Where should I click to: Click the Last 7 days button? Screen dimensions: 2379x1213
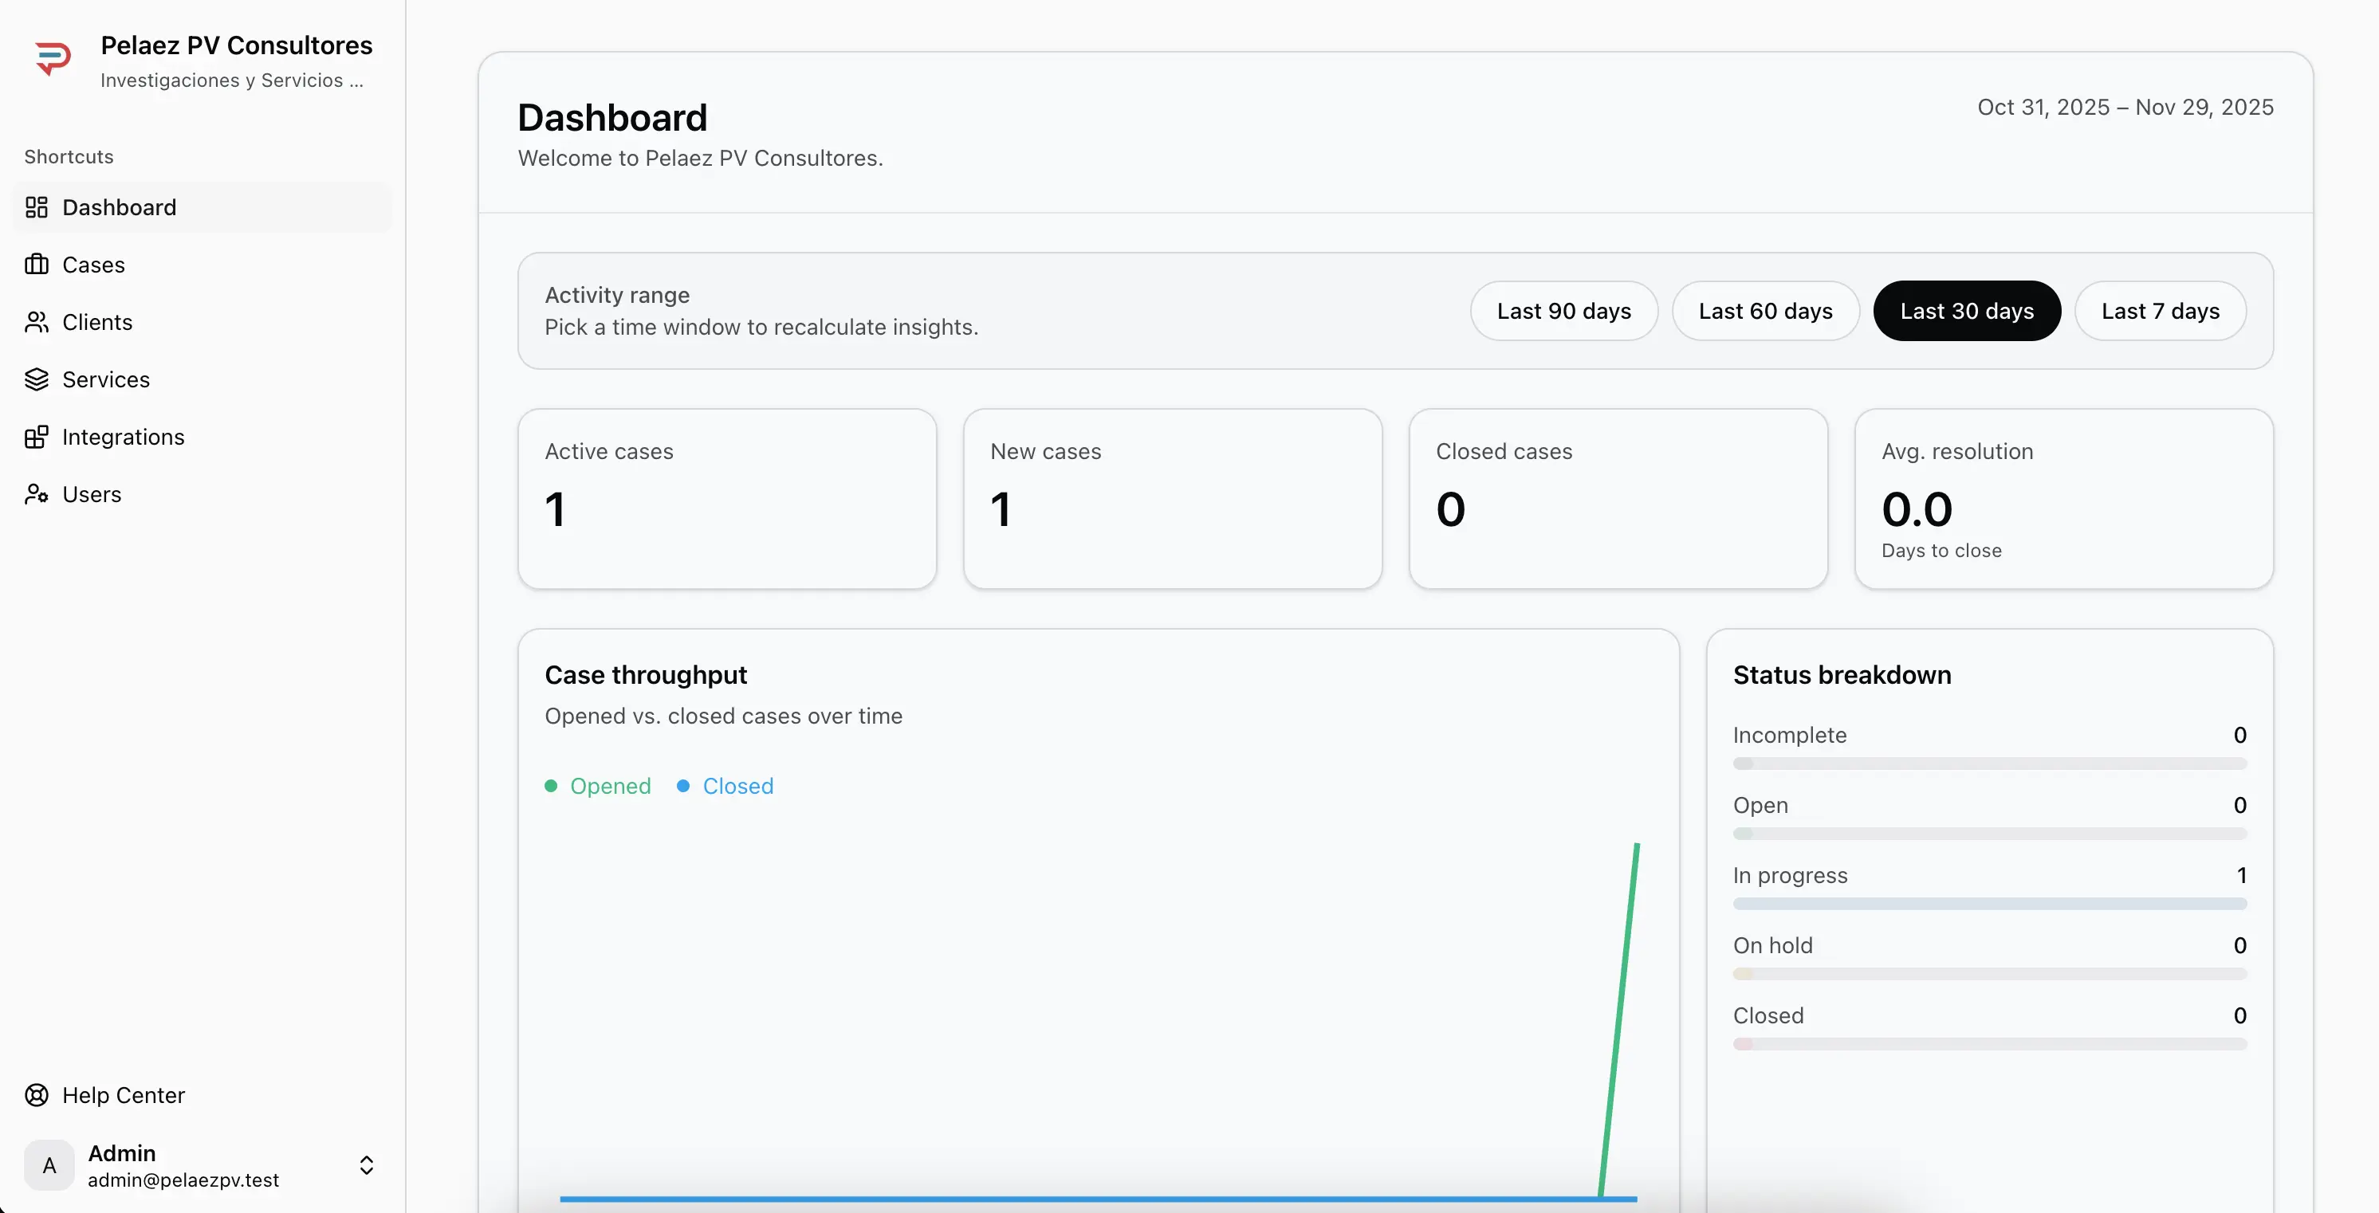[2160, 311]
